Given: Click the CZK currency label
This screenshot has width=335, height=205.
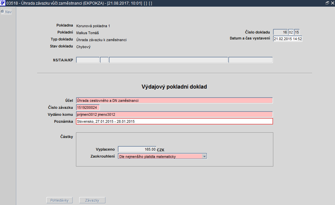Looking at the screenshot, I should [161, 150].
